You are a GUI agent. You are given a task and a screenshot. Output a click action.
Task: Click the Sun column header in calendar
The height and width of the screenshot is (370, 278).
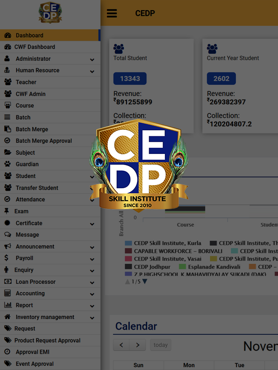(x=139, y=365)
